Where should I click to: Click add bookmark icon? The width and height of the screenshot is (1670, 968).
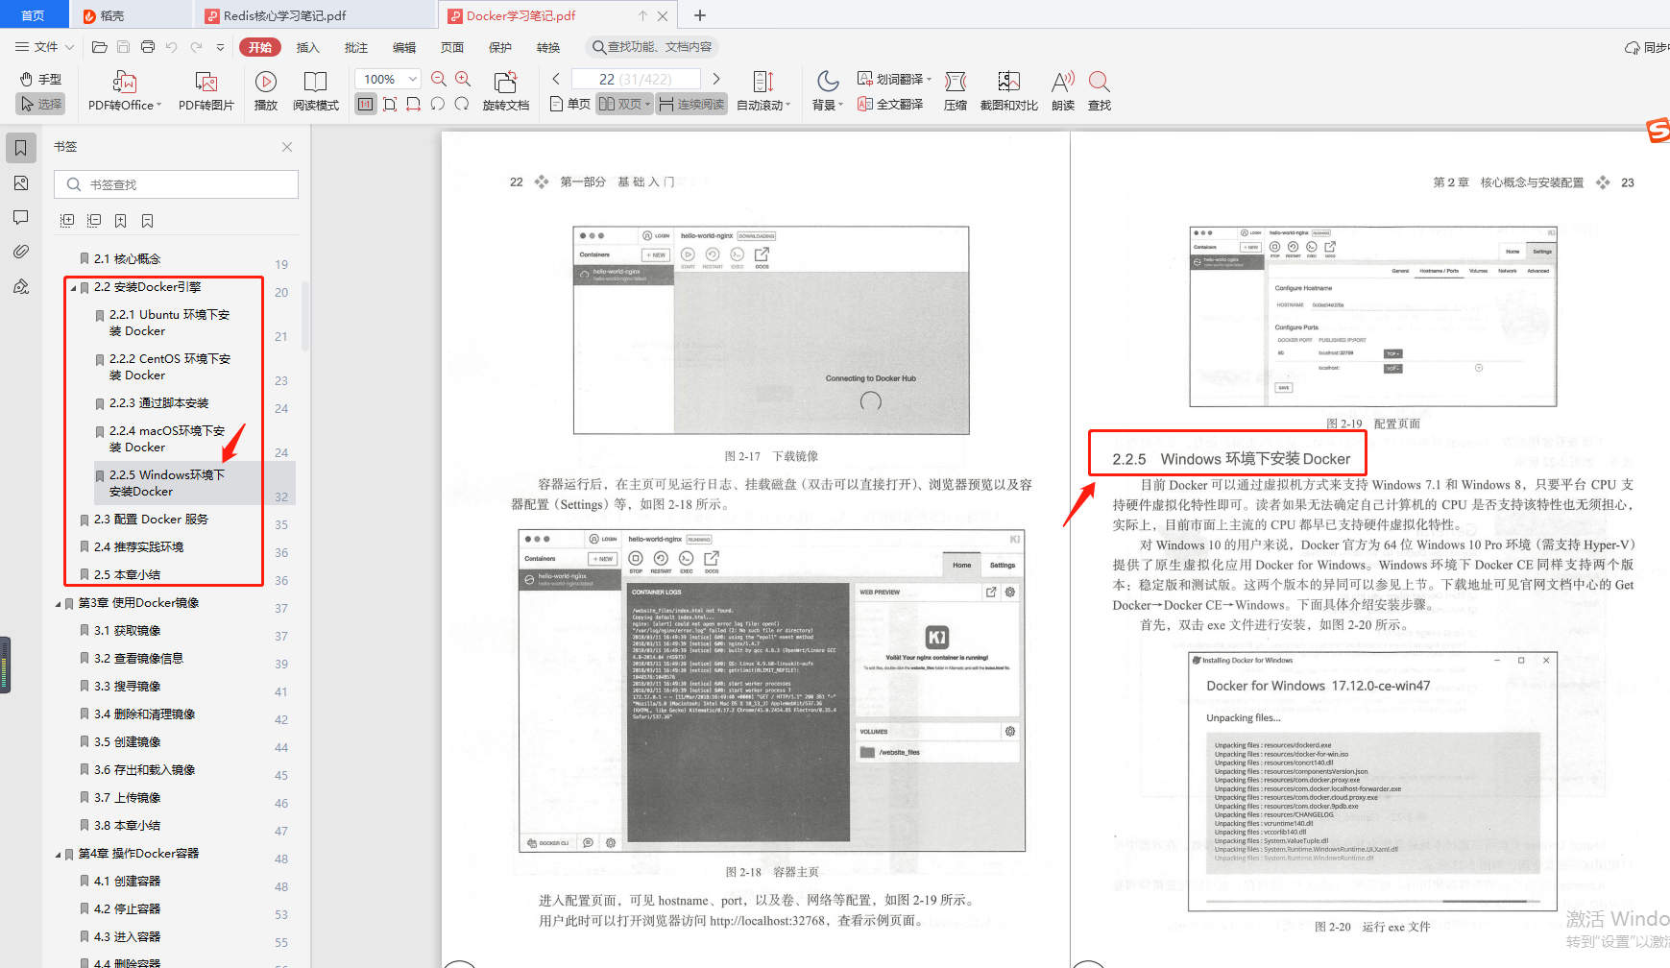(121, 221)
